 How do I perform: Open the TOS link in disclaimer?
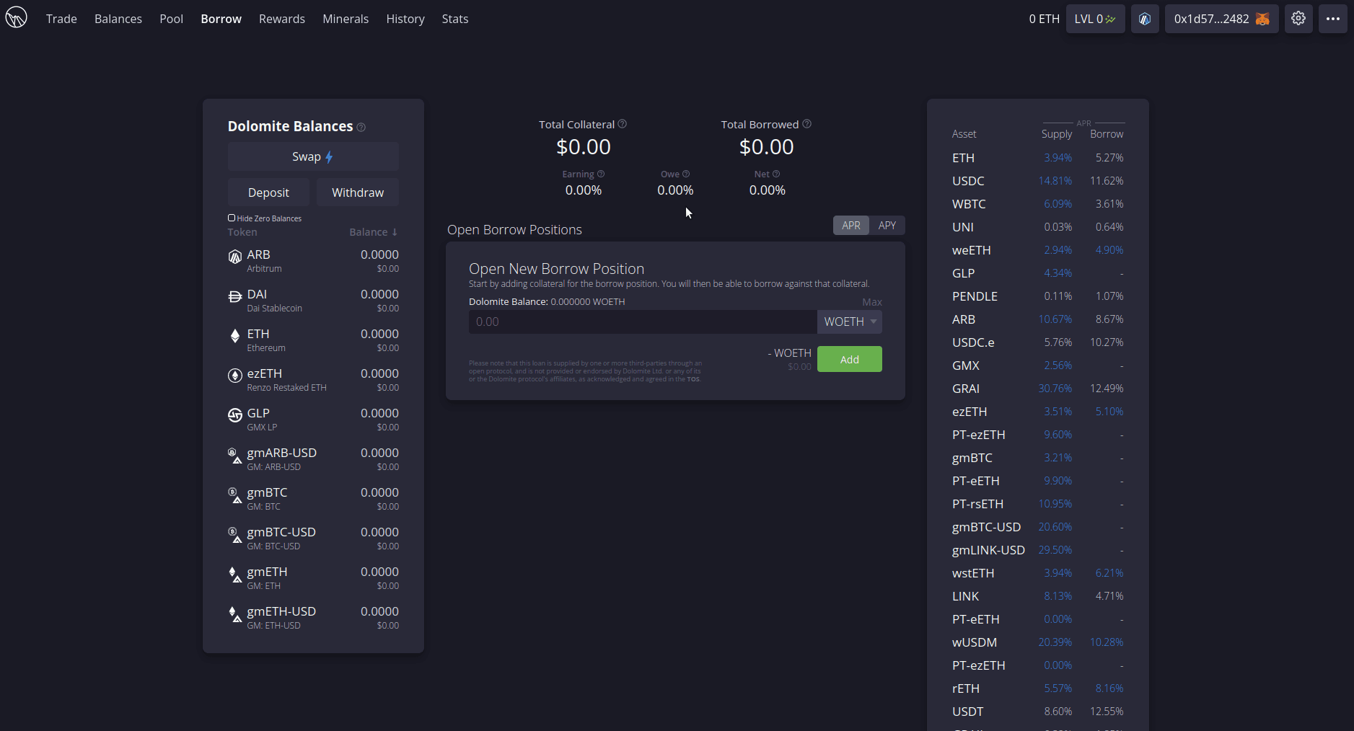[693, 379]
